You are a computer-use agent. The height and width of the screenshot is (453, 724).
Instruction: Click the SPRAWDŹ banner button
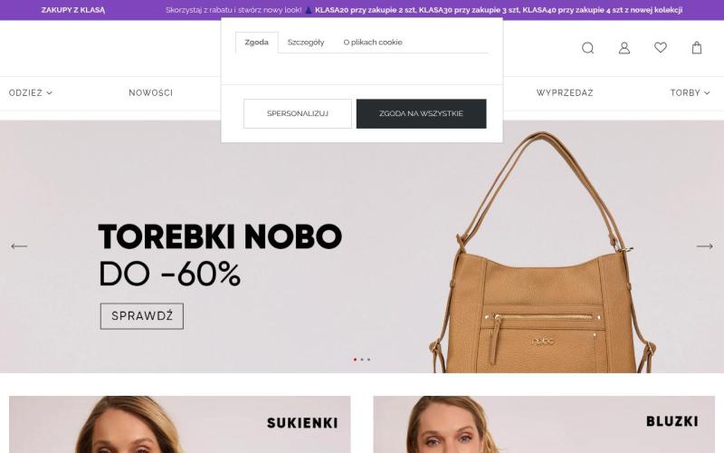[142, 316]
